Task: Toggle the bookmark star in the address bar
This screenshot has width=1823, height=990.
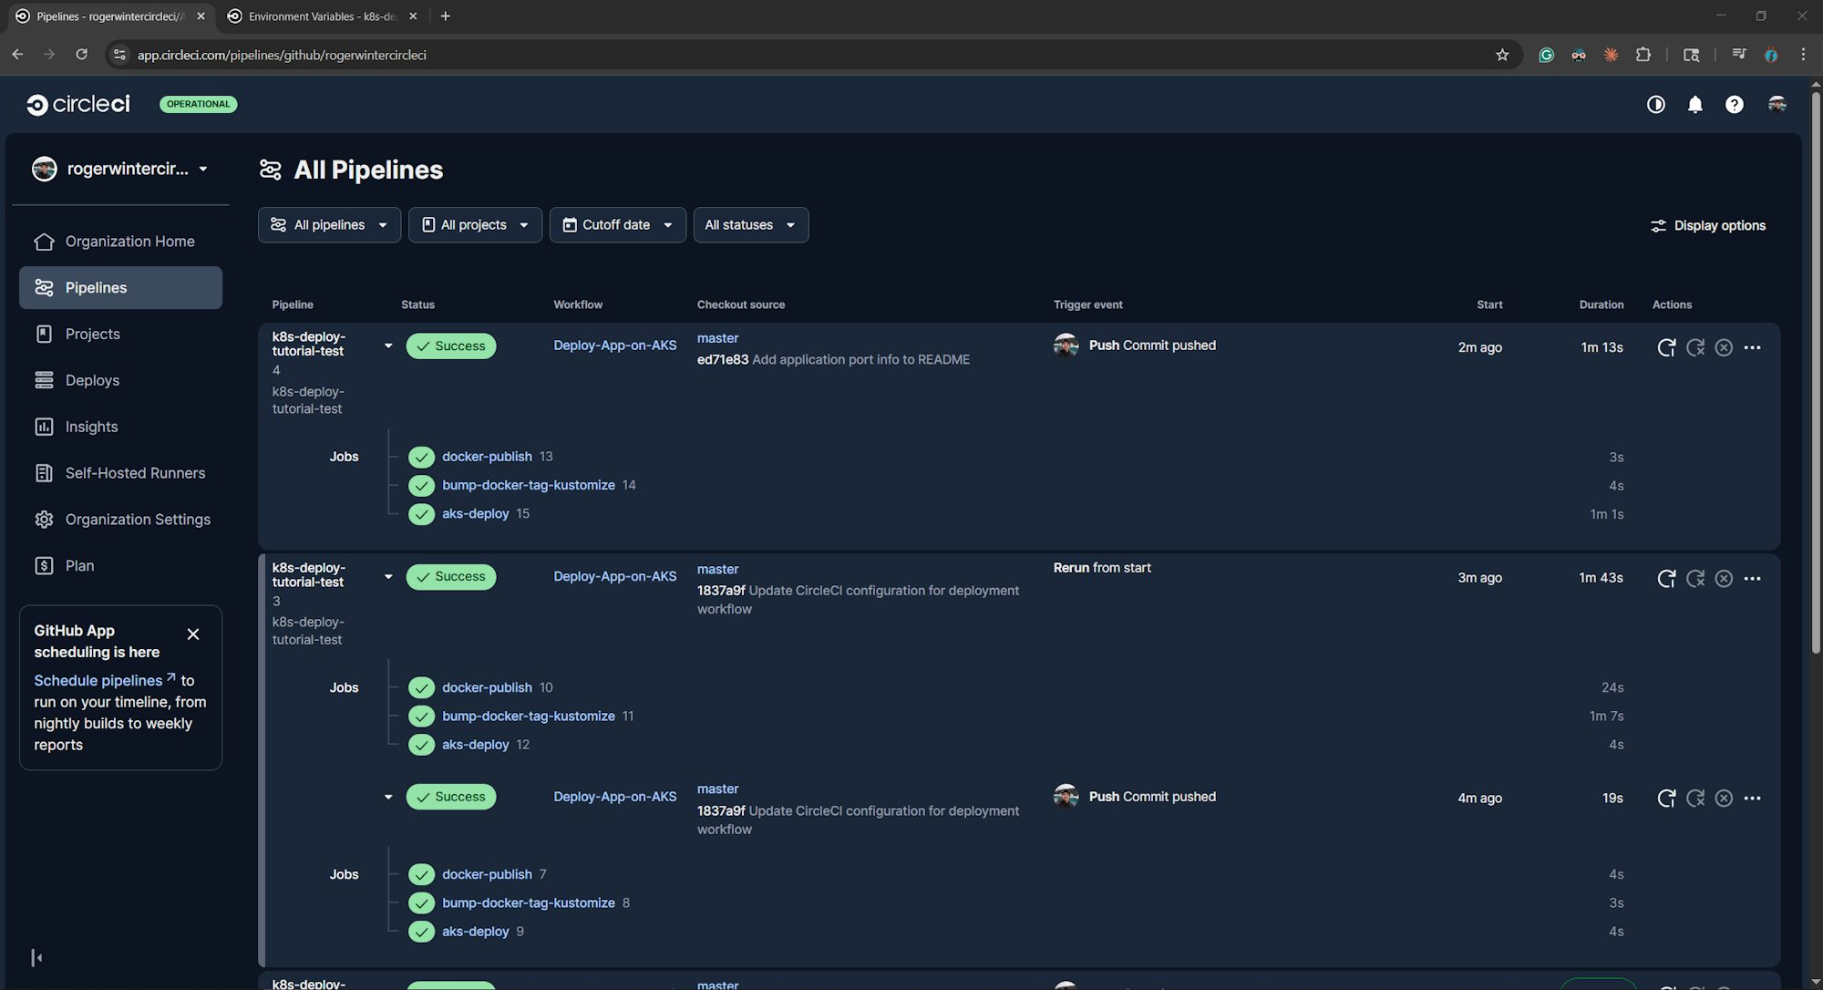Action: 1502,55
